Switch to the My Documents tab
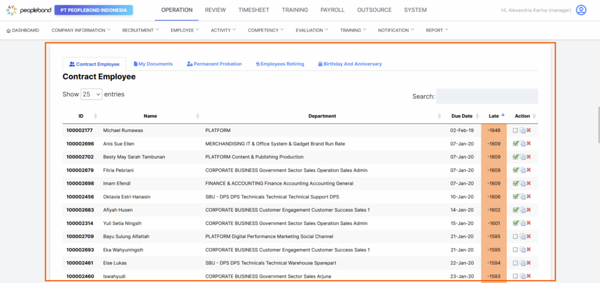Viewport: 600px width, 283px height. (x=153, y=64)
